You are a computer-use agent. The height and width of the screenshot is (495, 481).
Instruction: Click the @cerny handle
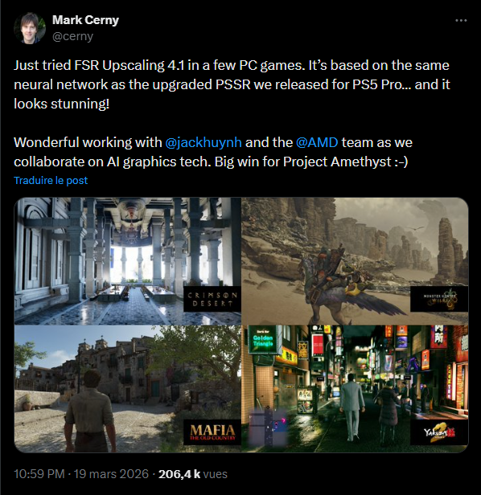pyautogui.click(x=72, y=36)
